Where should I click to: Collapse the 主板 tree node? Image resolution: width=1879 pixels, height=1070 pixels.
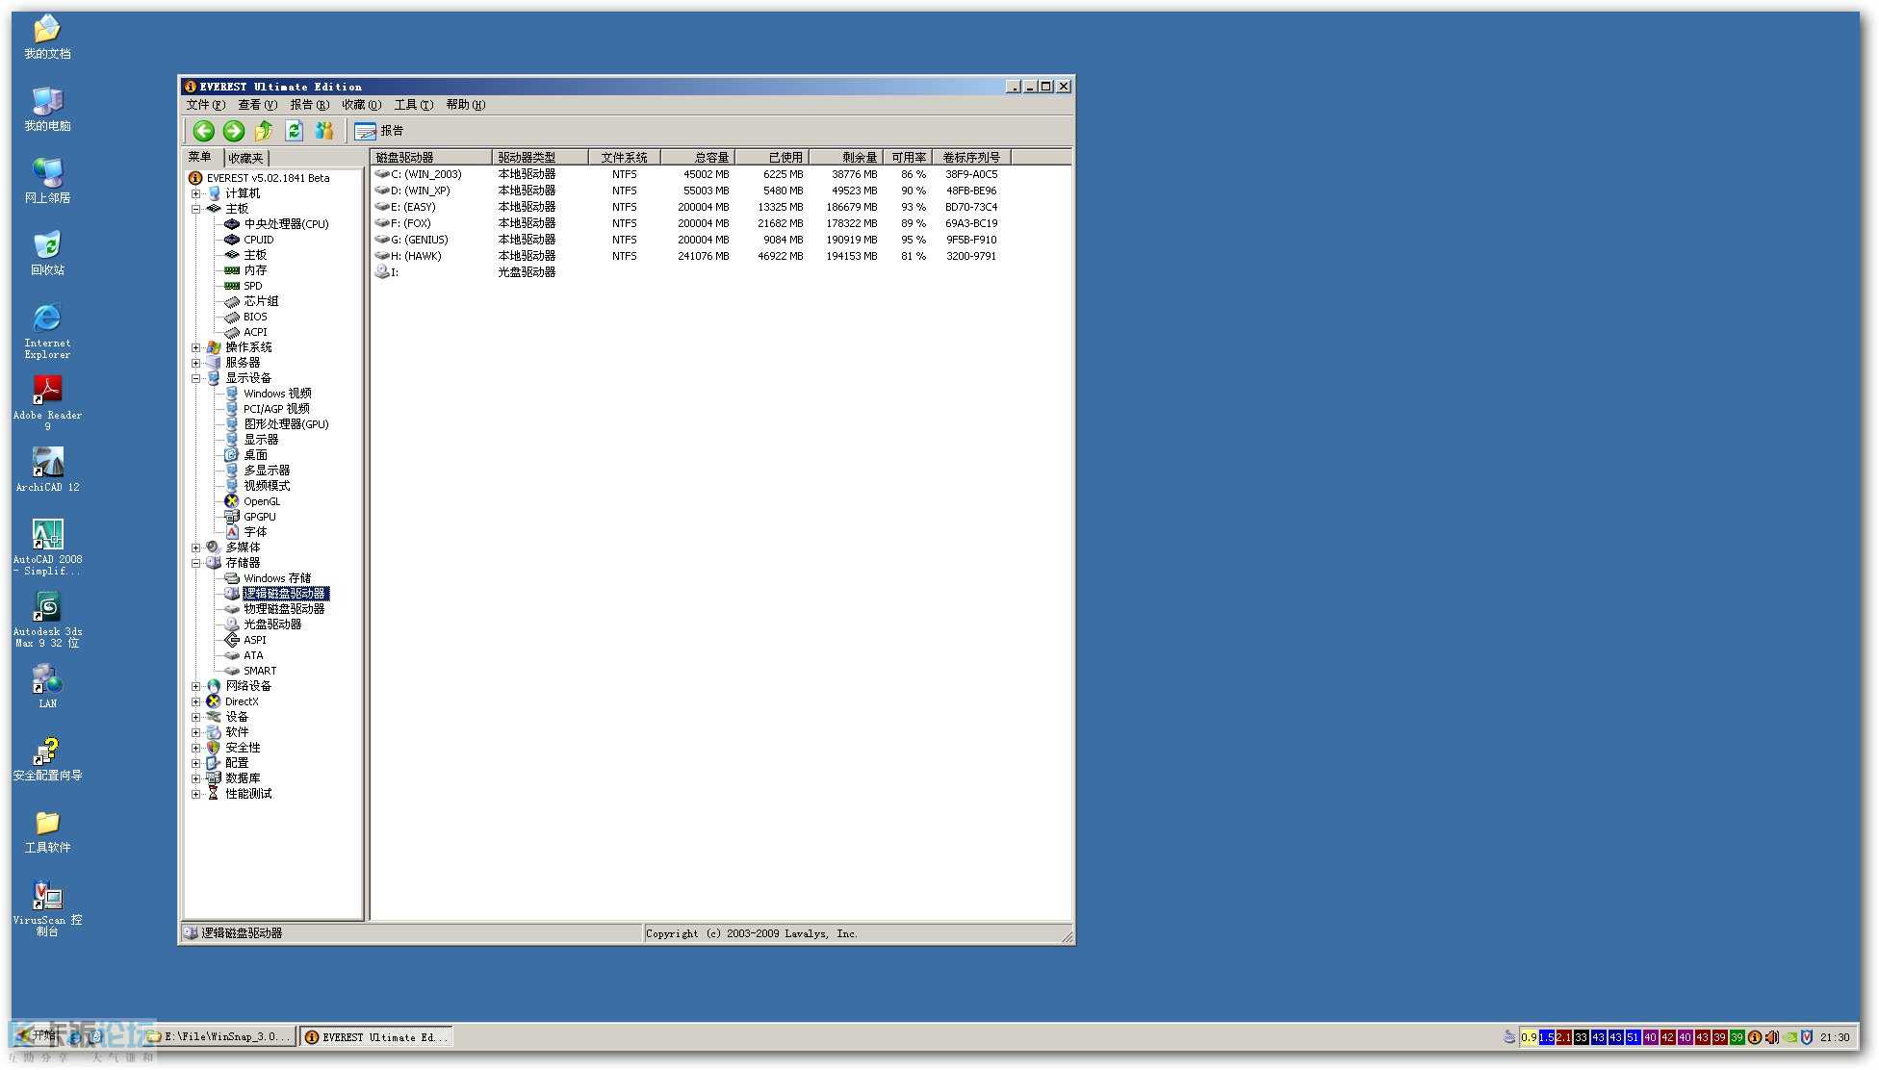coord(195,209)
